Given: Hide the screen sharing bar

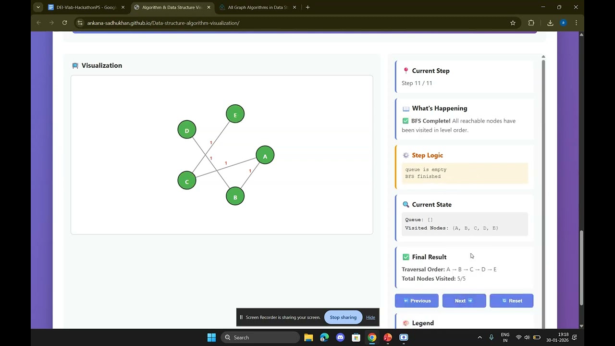Looking at the screenshot, I should point(370,317).
